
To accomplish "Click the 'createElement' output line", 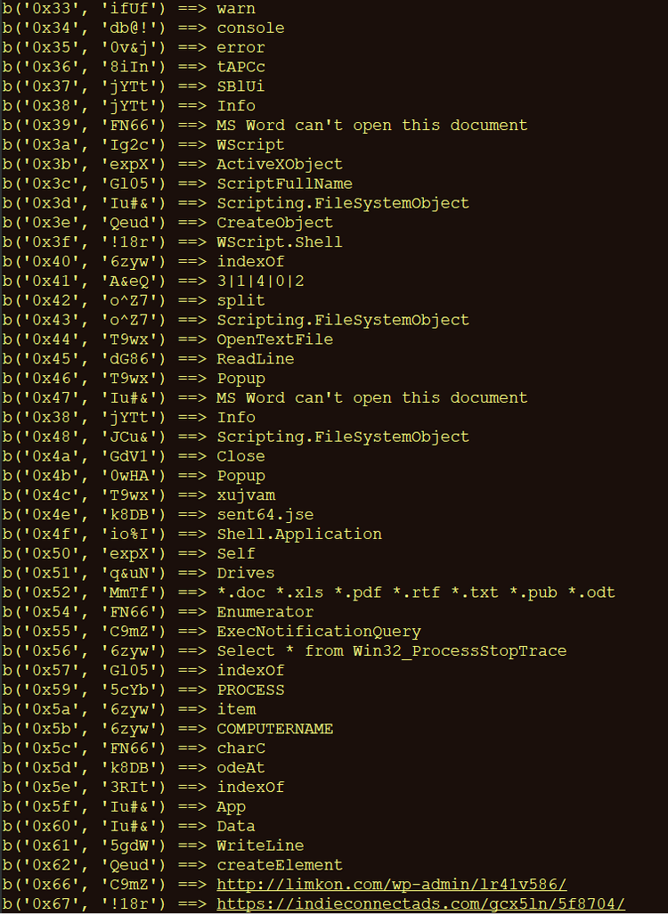I will coord(280,865).
